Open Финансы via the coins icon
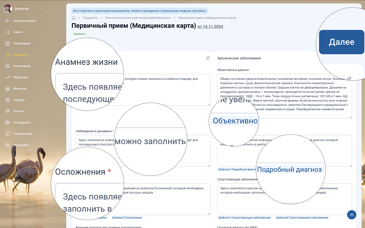365x228 pixels. click(8, 89)
